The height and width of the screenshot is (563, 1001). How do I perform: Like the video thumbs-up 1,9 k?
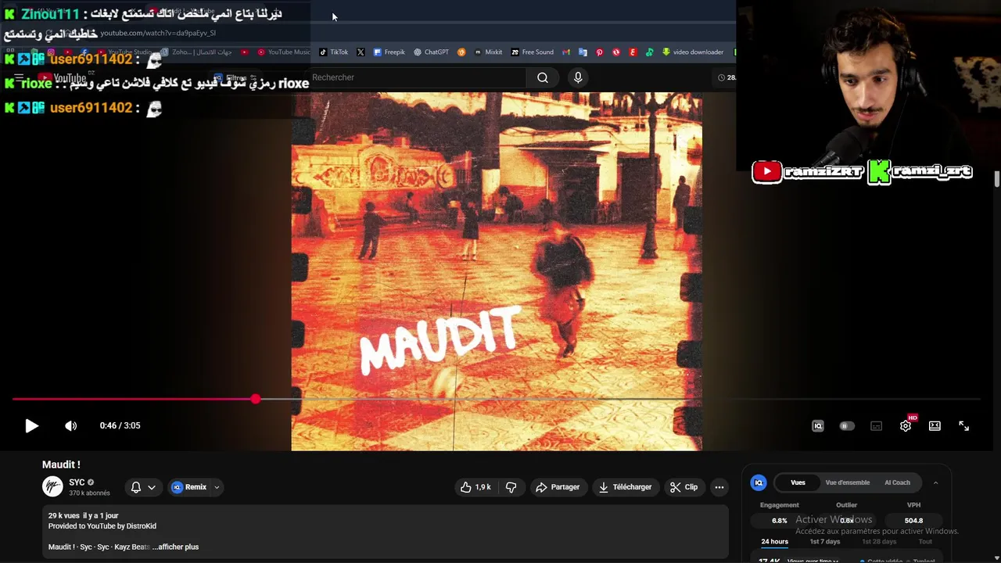point(475,487)
